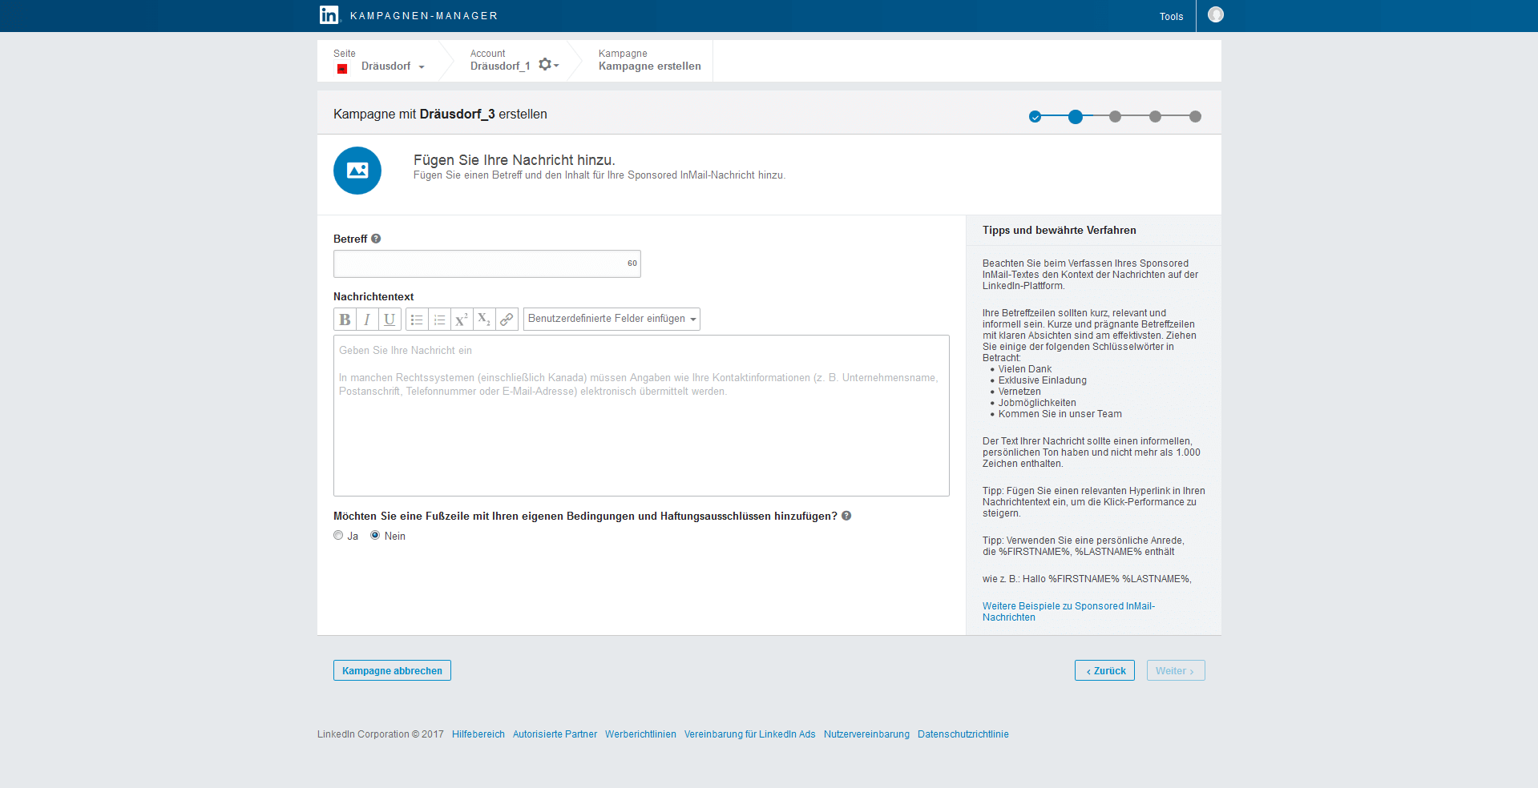Click the Kampagne abbrechen button
This screenshot has width=1538, height=788.
click(392, 671)
